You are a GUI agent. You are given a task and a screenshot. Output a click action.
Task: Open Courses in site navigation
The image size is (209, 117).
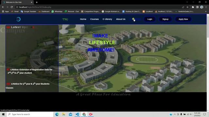pyautogui.click(x=94, y=19)
